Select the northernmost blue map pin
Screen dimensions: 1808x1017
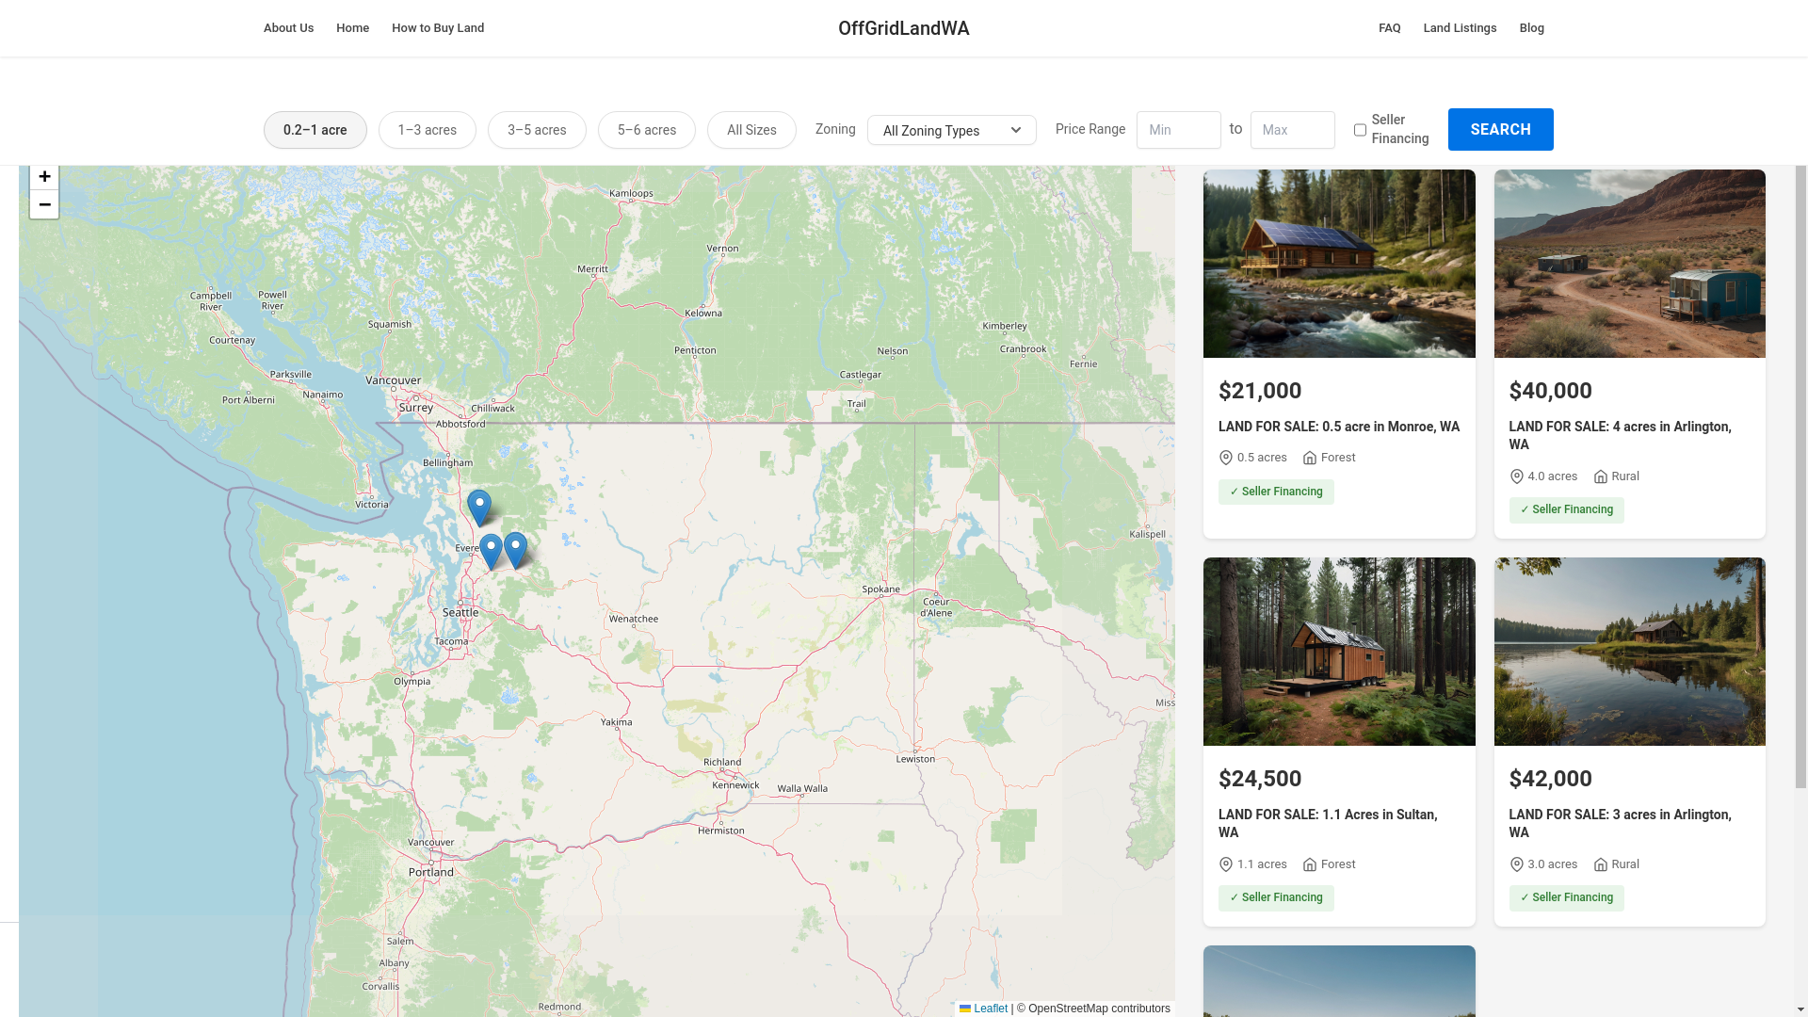click(479, 508)
